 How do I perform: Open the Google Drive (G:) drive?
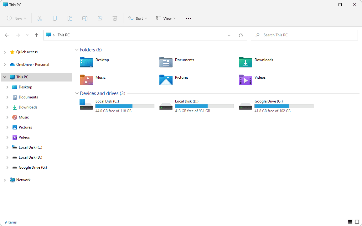(x=246, y=105)
